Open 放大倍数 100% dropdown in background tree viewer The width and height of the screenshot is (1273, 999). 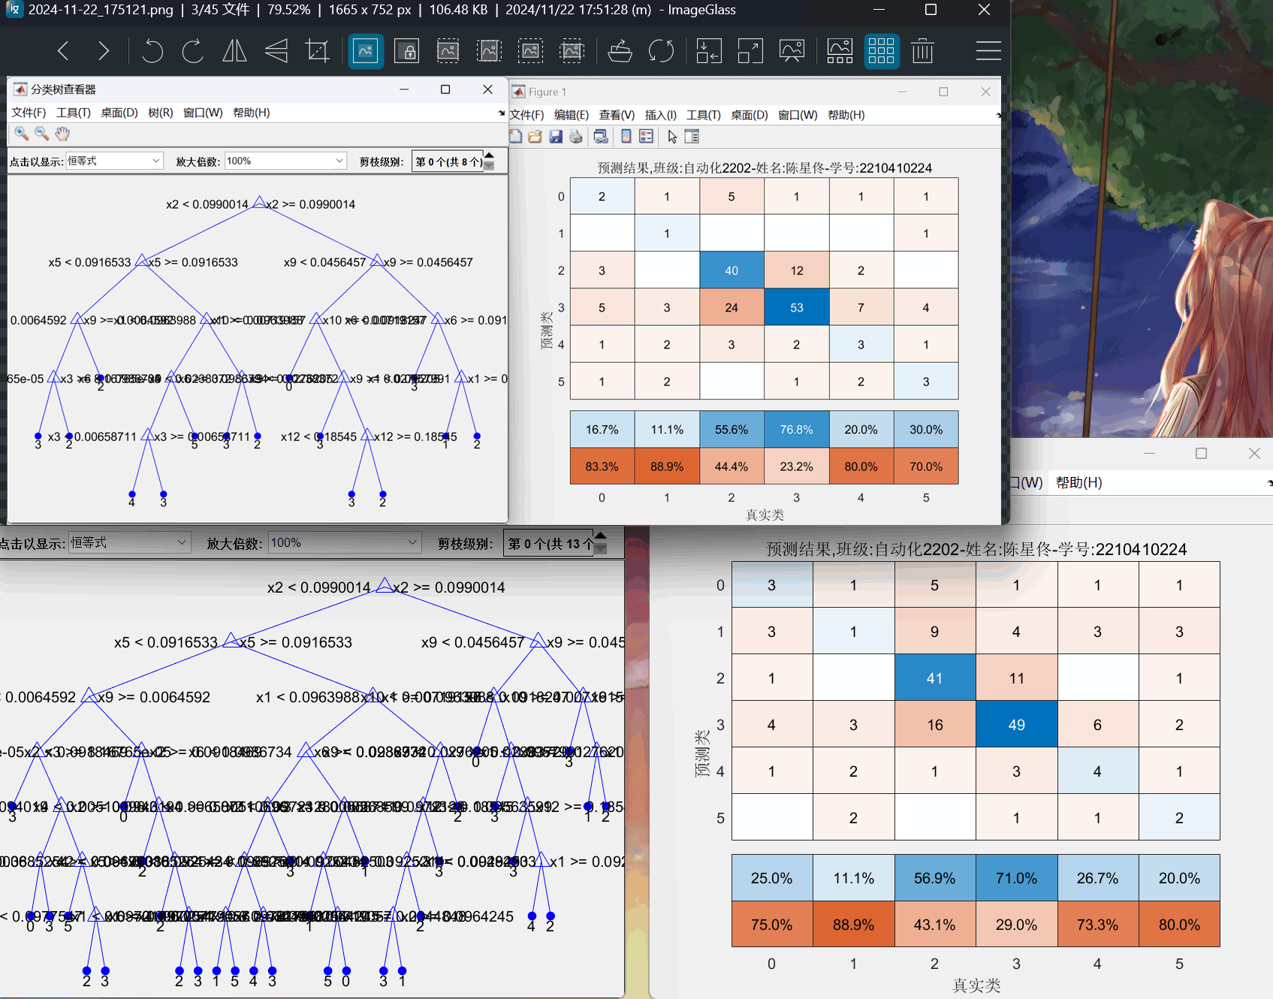click(x=344, y=542)
